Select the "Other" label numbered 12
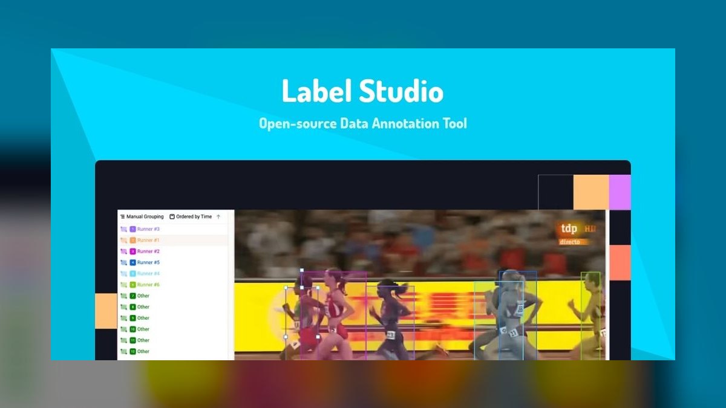Image resolution: width=726 pixels, height=408 pixels. point(143,351)
